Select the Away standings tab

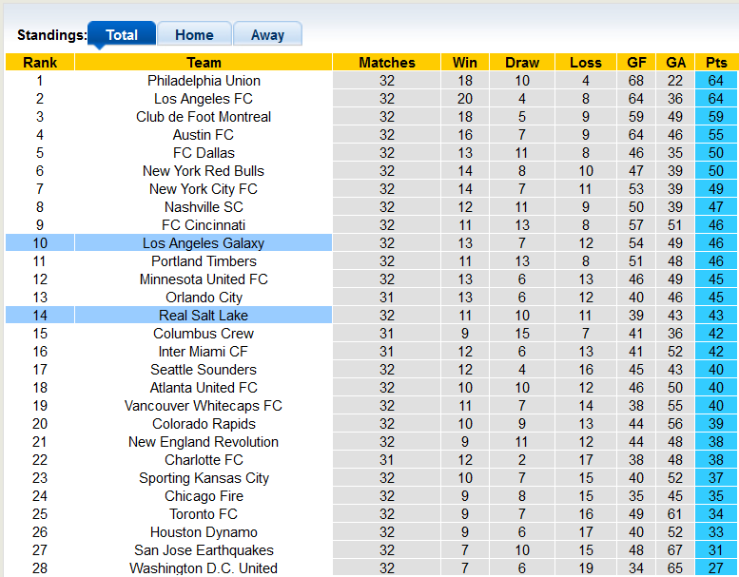[x=267, y=35]
